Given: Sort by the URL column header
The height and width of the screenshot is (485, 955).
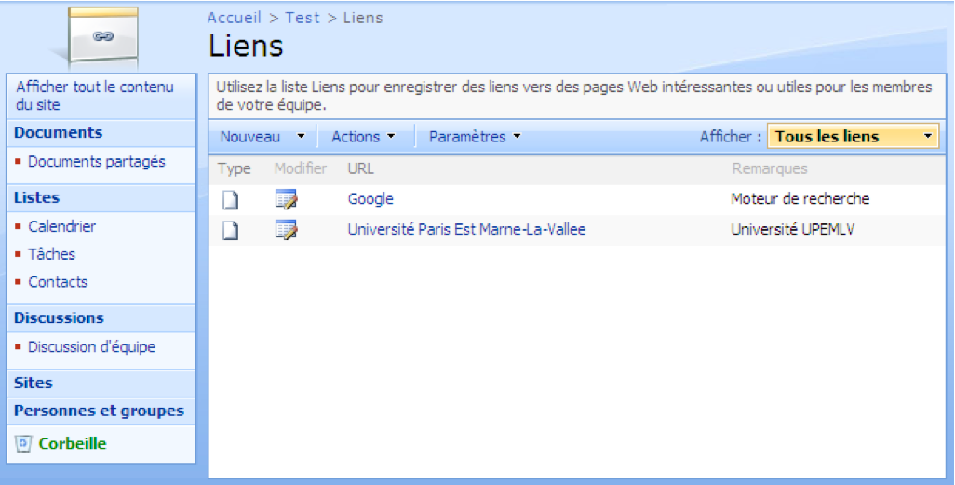Looking at the screenshot, I should (360, 168).
